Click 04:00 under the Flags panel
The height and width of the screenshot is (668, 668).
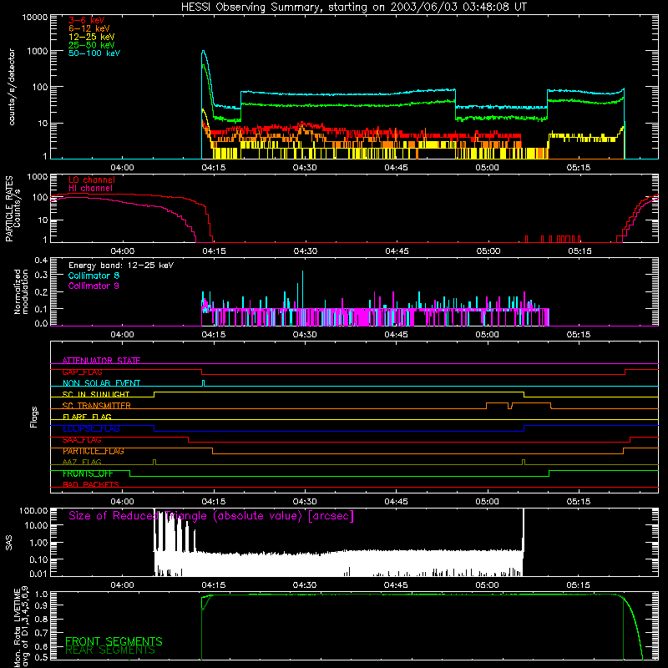click(x=122, y=502)
